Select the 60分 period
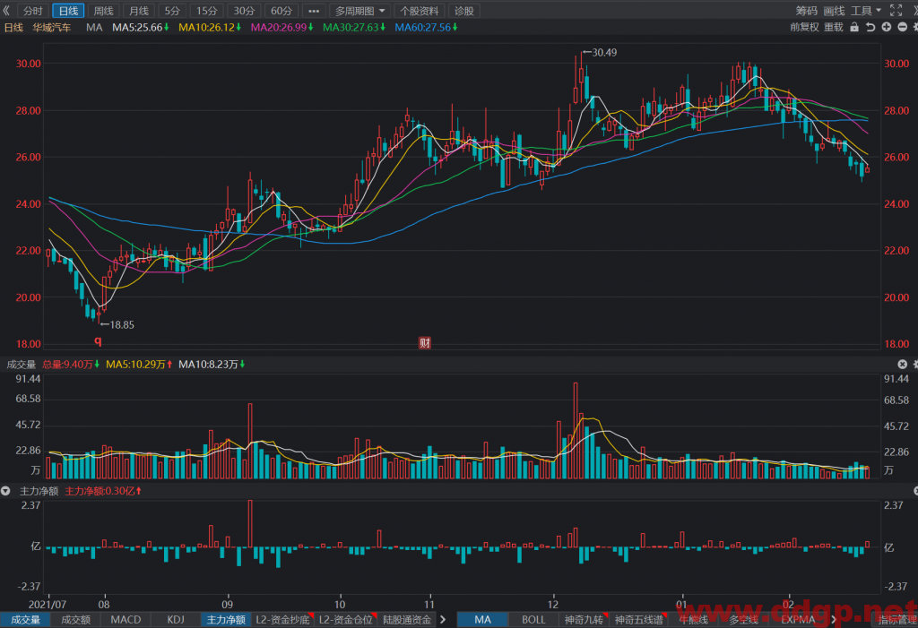 click(x=281, y=11)
